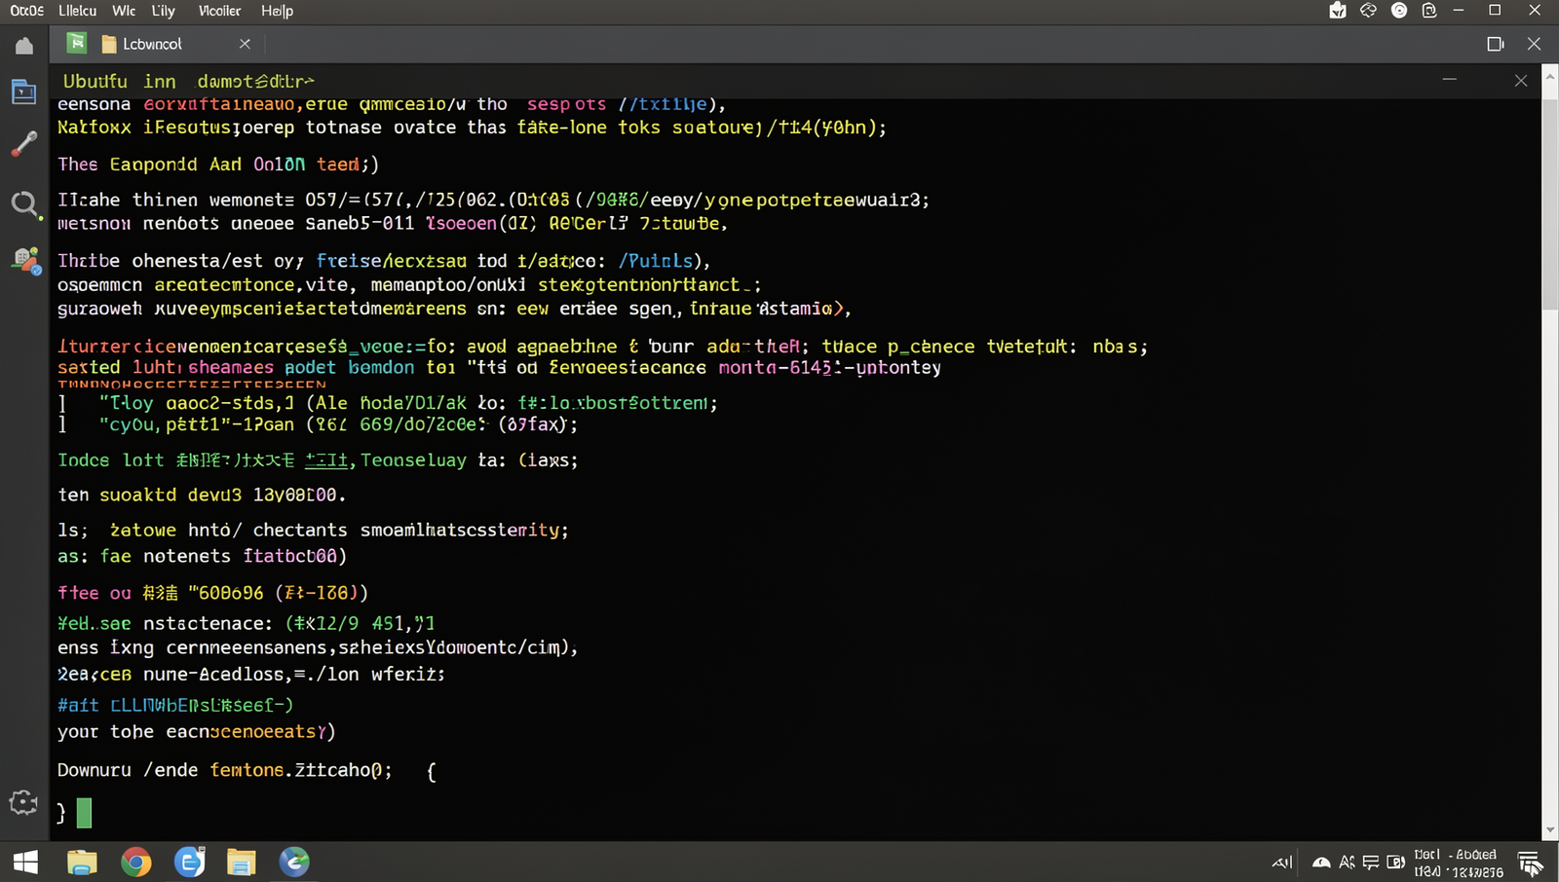Click the split-pane icon in the tab bar
Image resolution: width=1559 pixels, height=882 pixels.
coord(1496,44)
